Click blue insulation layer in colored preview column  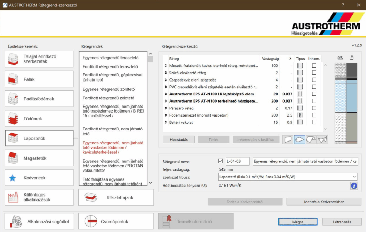(x=352, y=97)
